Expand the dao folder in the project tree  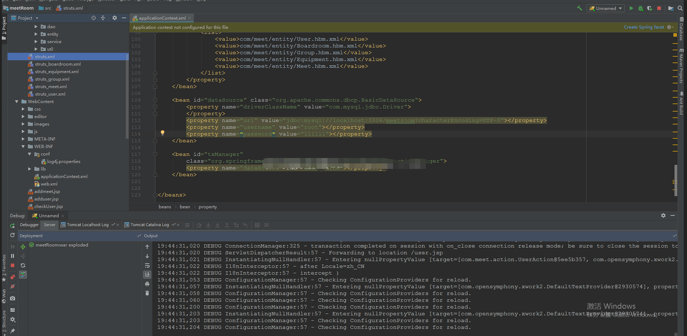tap(36, 27)
